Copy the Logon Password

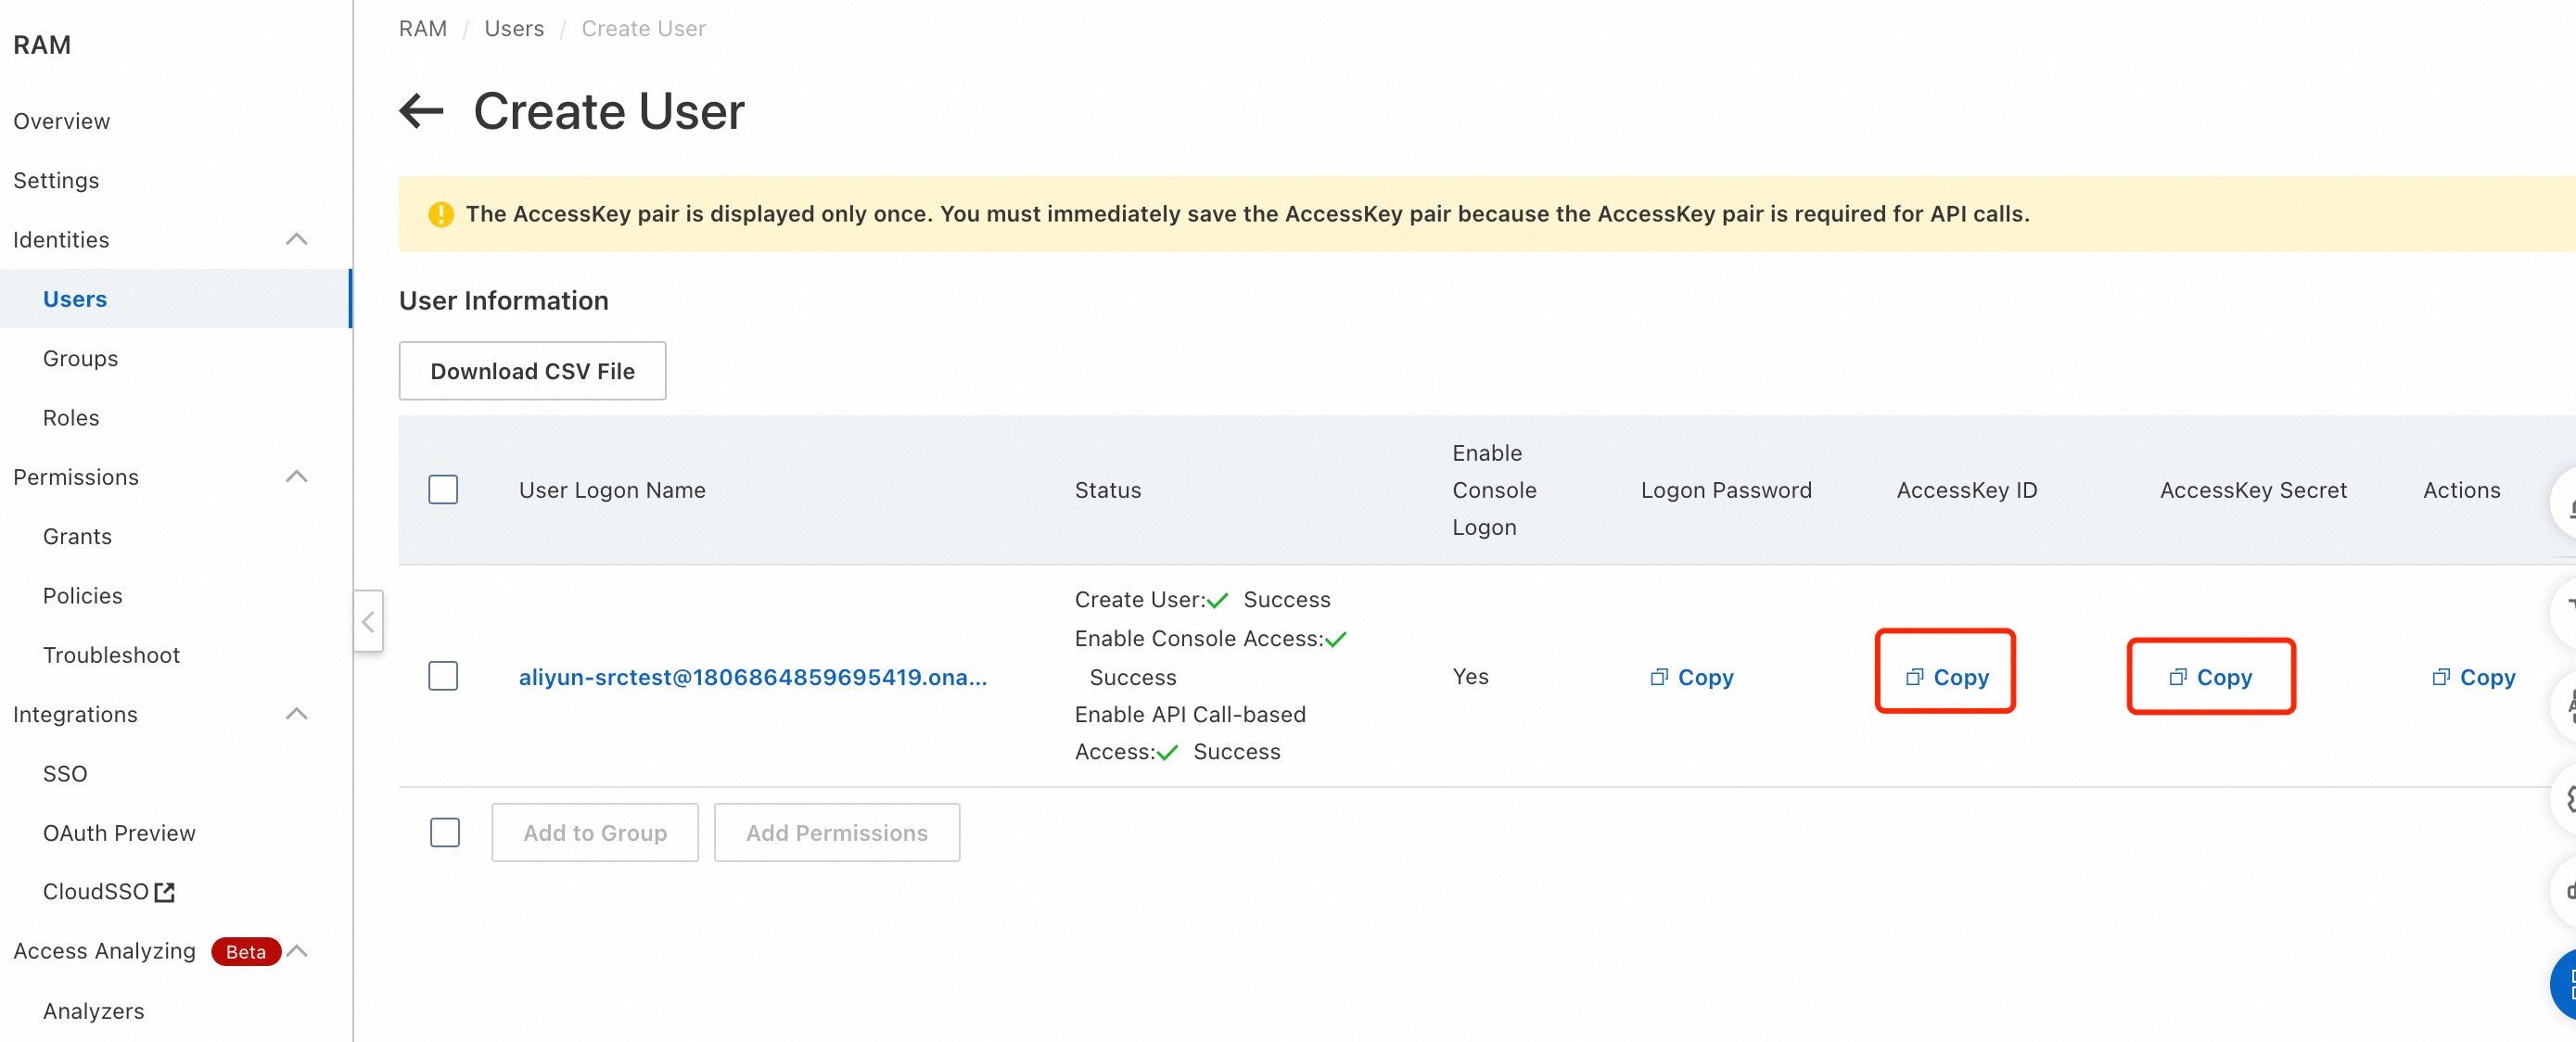[x=1691, y=677]
